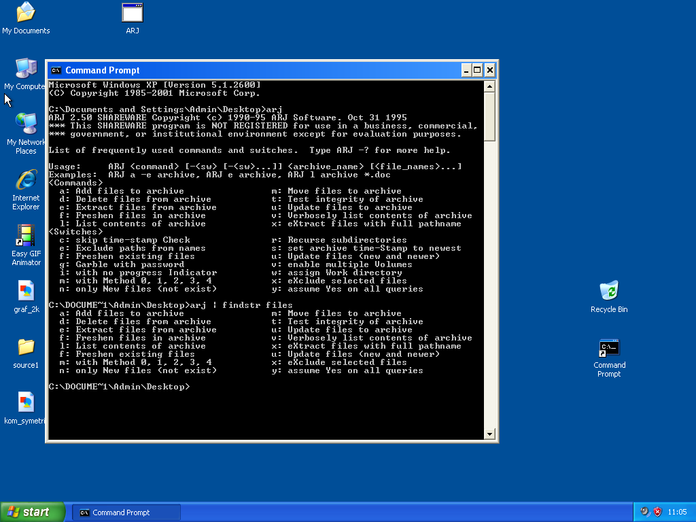Click 'v: enable multiple Volumes' text
The image size is (696, 522).
342,264
